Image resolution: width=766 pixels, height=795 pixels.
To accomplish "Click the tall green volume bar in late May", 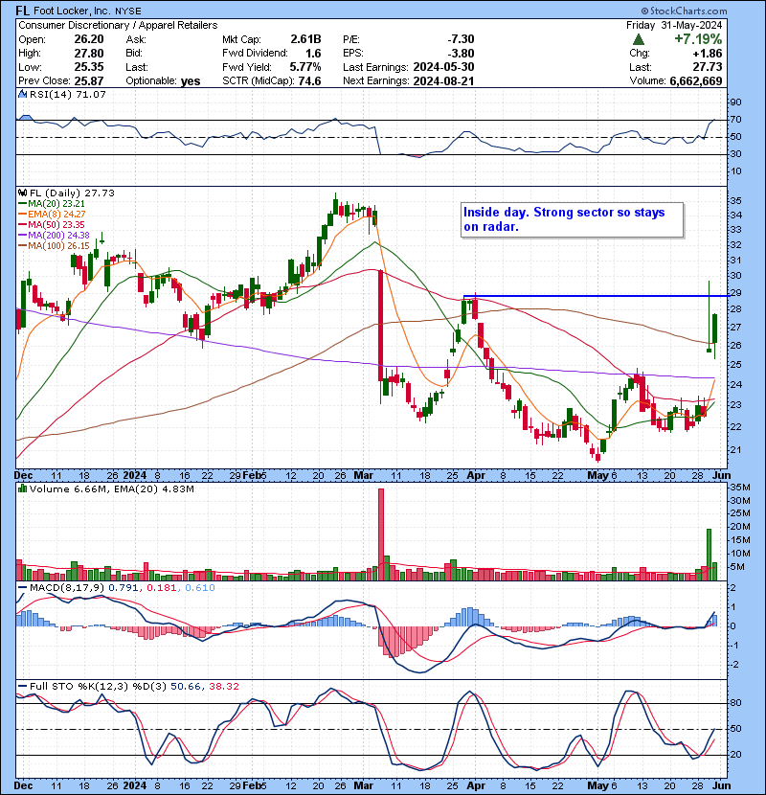I will pos(709,555).
